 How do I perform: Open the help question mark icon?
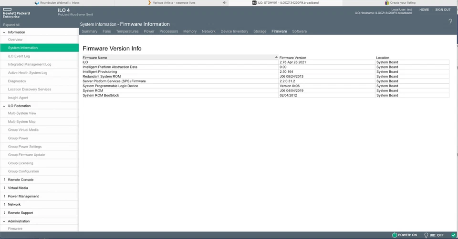click(x=450, y=21)
